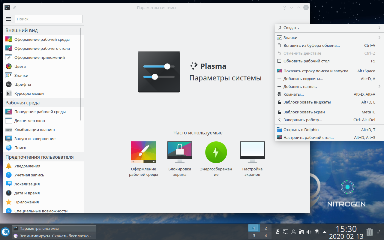Open the Настройка экранов frequently used tile
The height and width of the screenshot is (240, 384).
(x=252, y=159)
